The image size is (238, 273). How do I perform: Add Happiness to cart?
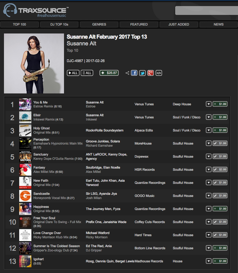click(220, 209)
